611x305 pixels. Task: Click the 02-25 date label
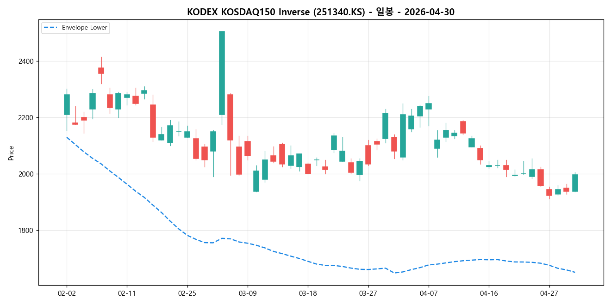187,293
